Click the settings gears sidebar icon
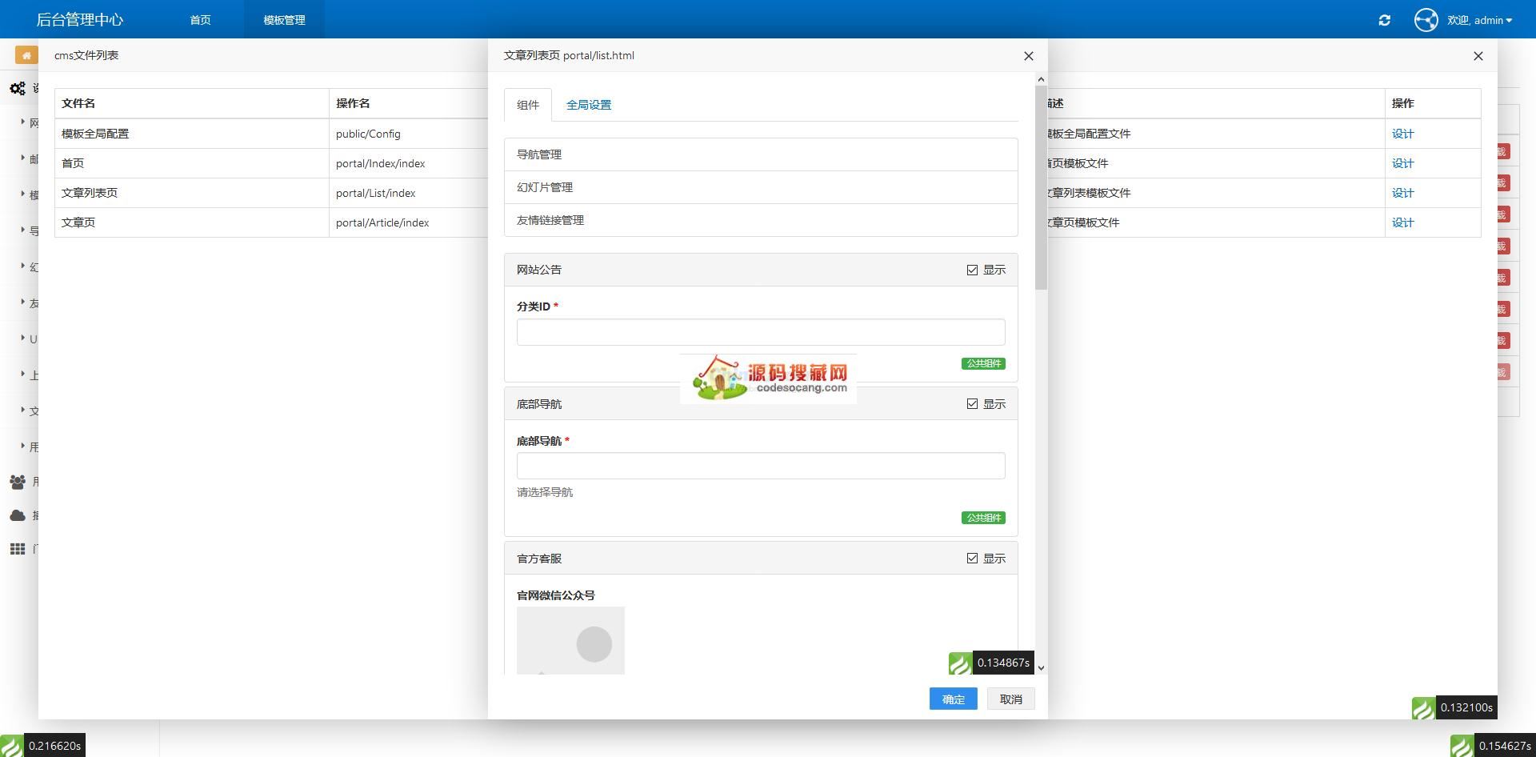This screenshot has height=757, width=1536. click(x=18, y=88)
